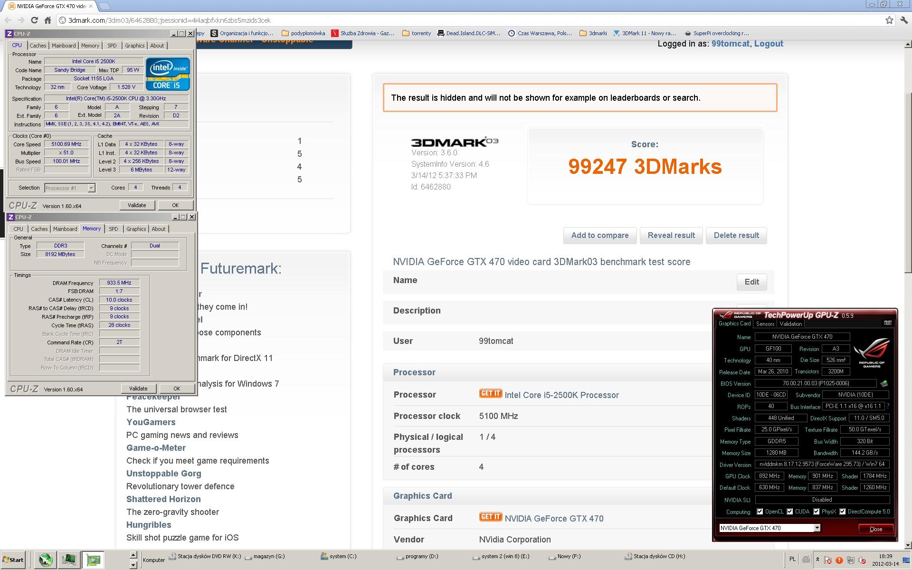This screenshot has width=912, height=570.
Task: Click the PL language indicator in the tray
Action: (x=792, y=560)
